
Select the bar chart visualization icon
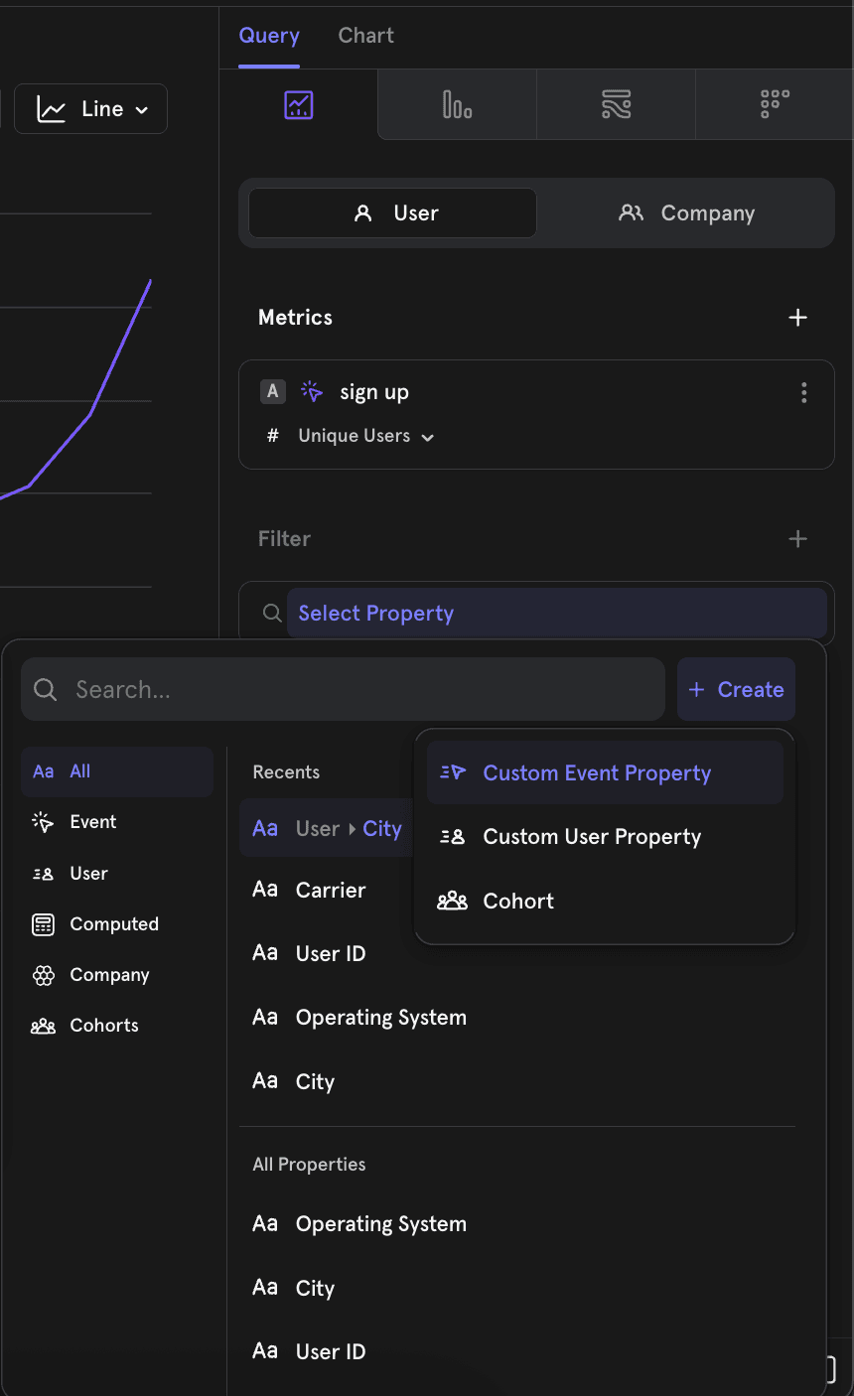pyautogui.click(x=456, y=103)
